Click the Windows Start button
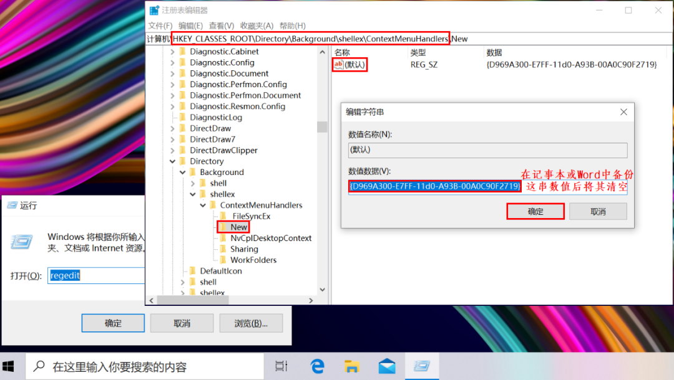This screenshot has height=380, width=674. point(10,366)
